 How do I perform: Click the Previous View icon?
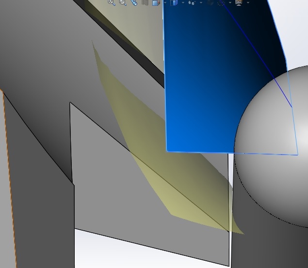pos(134,2)
